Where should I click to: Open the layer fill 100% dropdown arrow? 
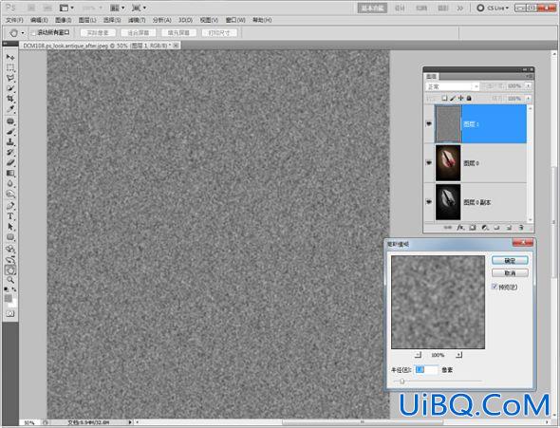(x=528, y=98)
